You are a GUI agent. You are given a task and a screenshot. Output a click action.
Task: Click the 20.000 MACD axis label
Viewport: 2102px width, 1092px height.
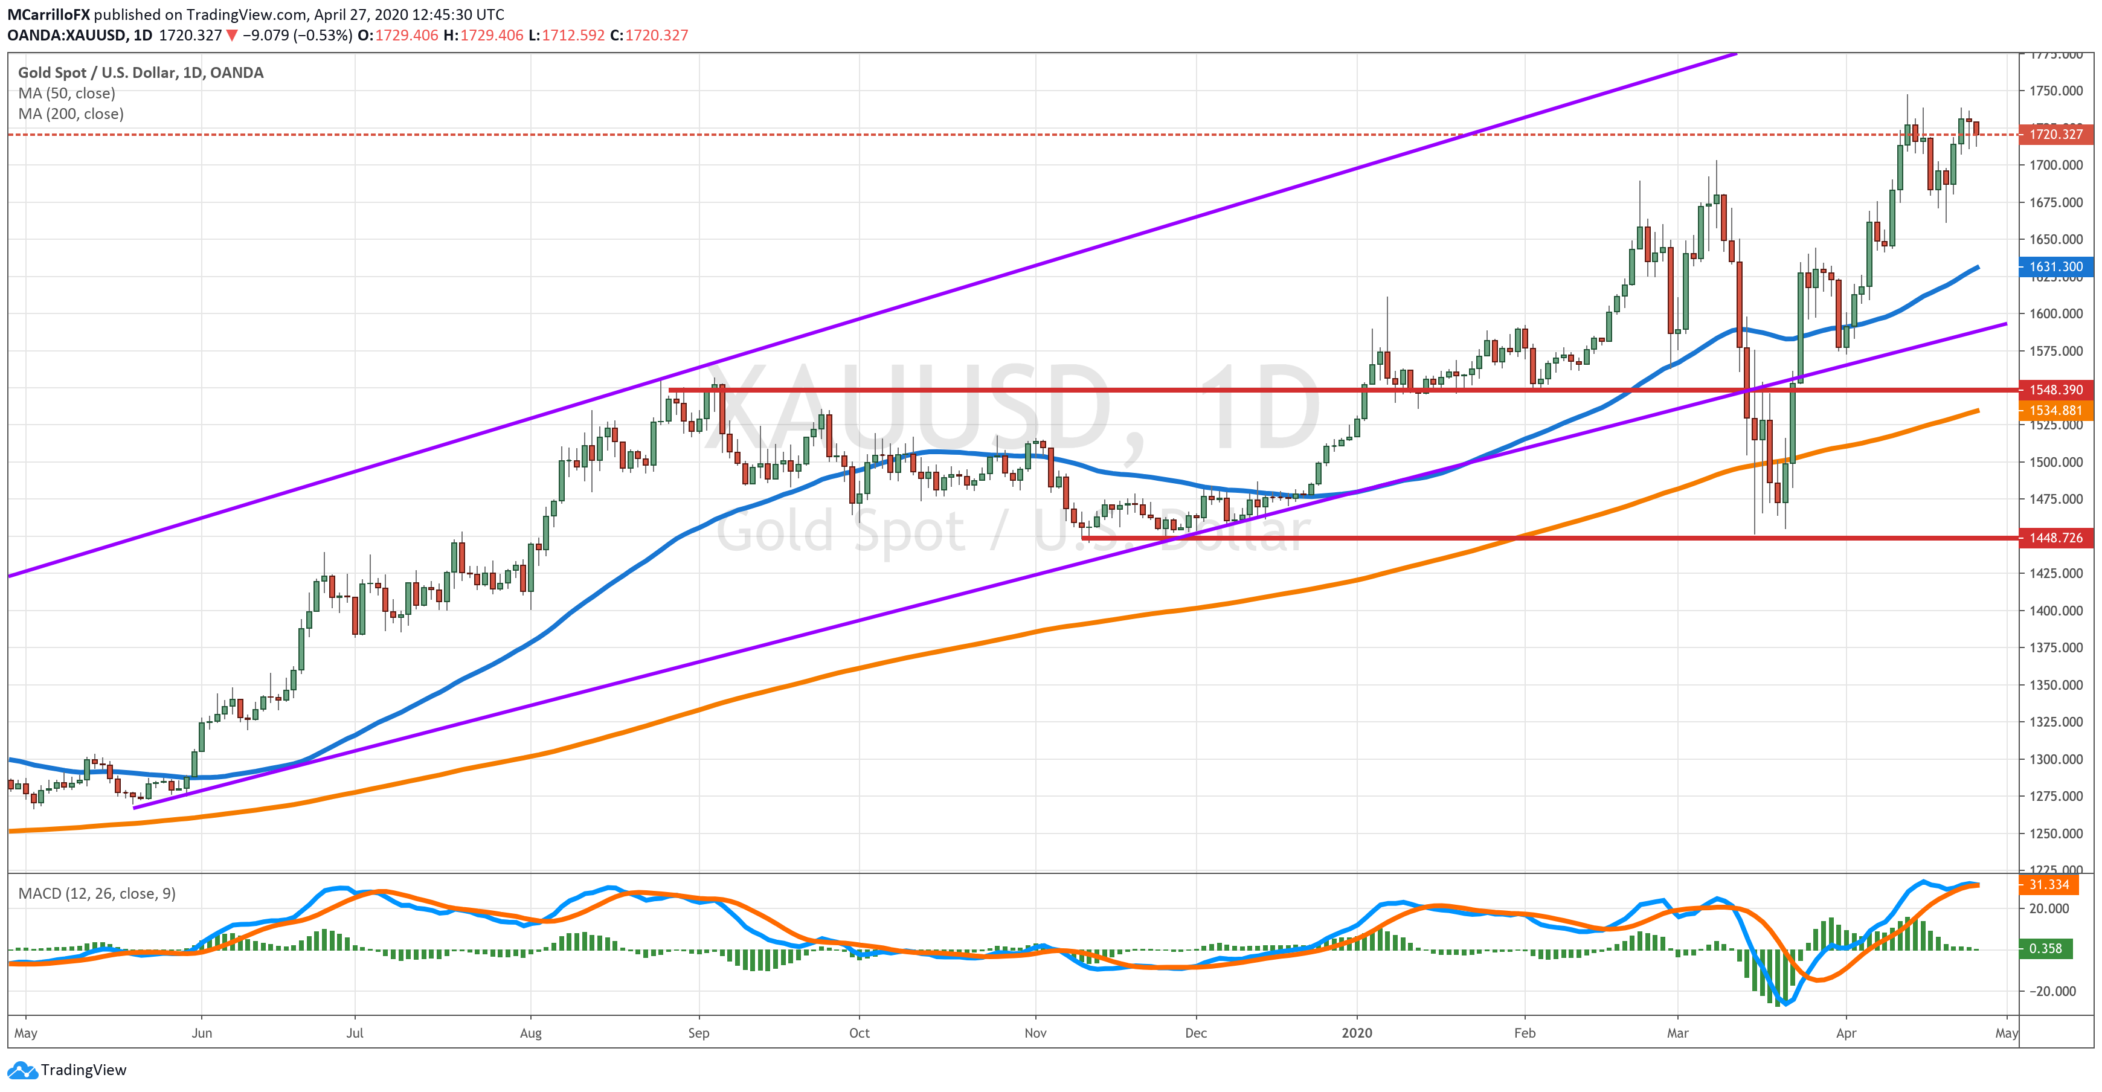2049,908
